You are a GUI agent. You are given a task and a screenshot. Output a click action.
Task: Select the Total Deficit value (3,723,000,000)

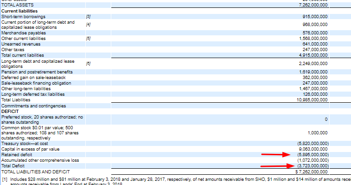[313, 166]
